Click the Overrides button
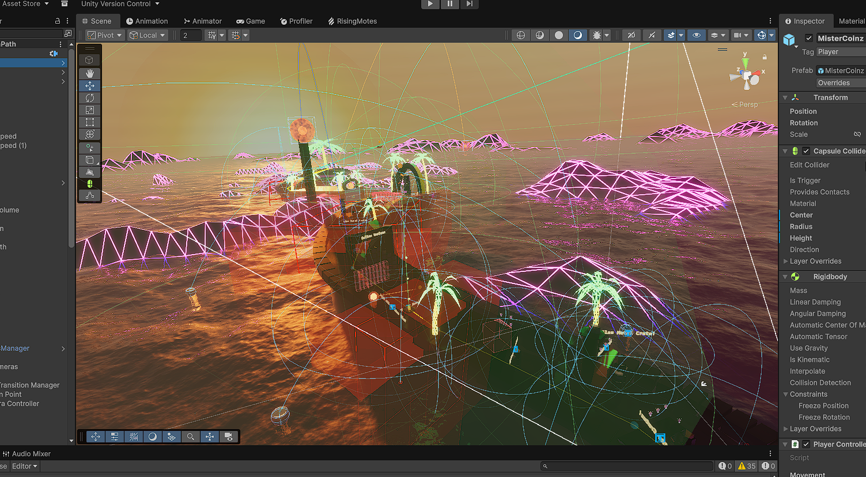 pos(841,83)
